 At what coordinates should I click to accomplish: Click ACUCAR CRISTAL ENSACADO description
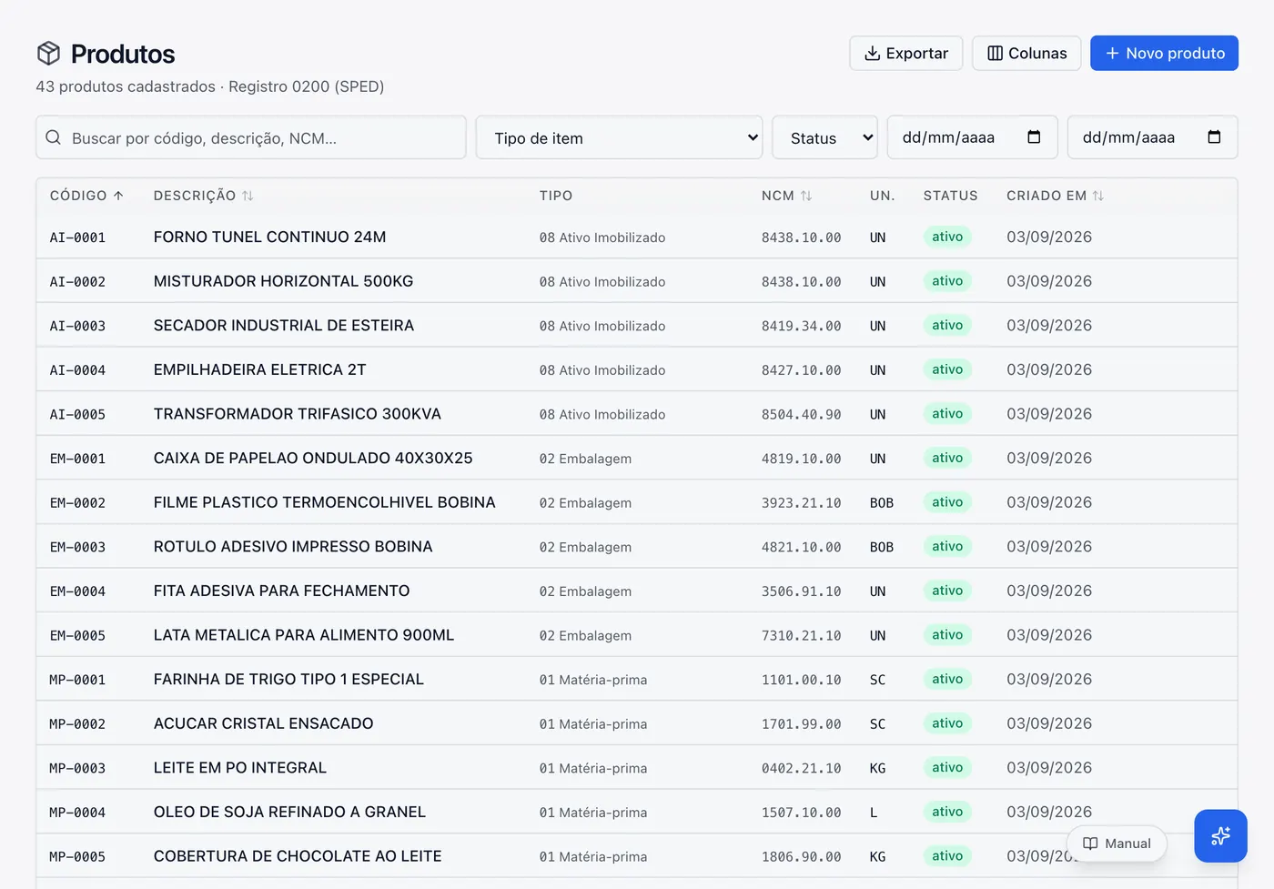(263, 723)
